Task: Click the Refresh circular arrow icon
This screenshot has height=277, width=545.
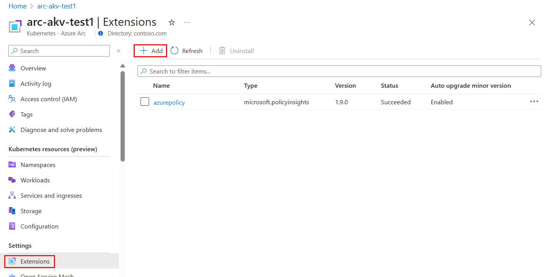Action: [x=174, y=51]
